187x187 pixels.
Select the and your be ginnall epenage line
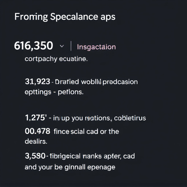tap(70, 167)
